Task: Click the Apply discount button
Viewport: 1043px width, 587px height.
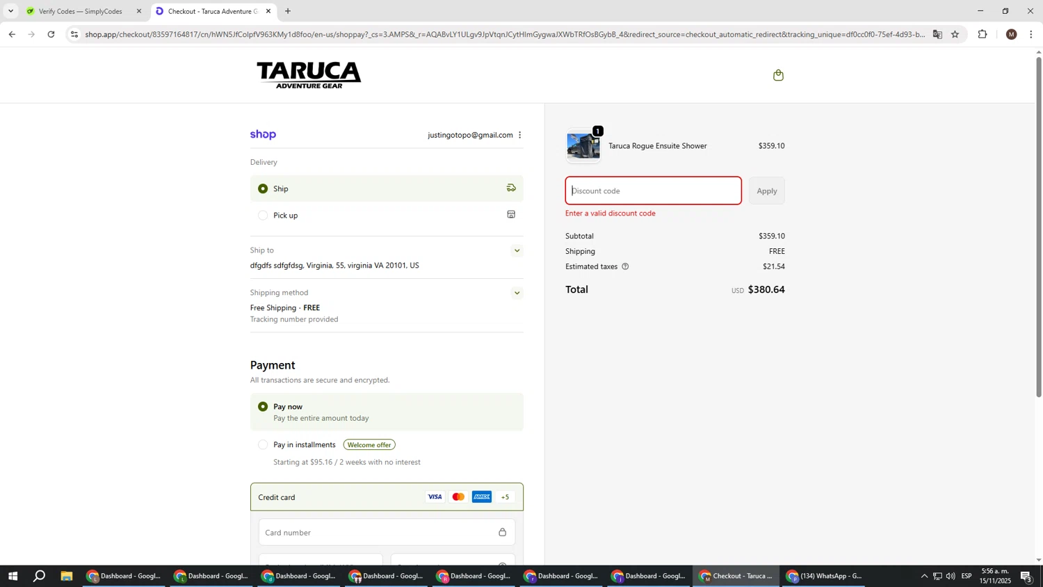Action: (766, 191)
